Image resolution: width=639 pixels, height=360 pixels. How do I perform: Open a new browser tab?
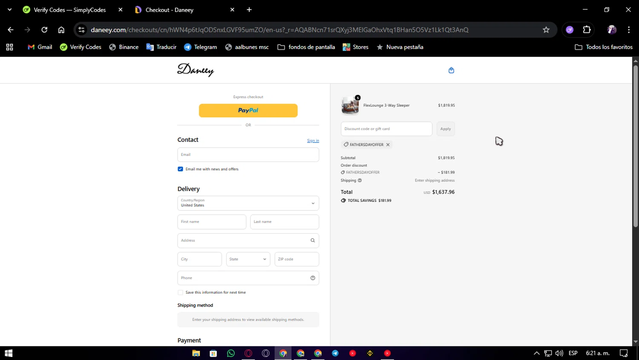click(x=249, y=9)
